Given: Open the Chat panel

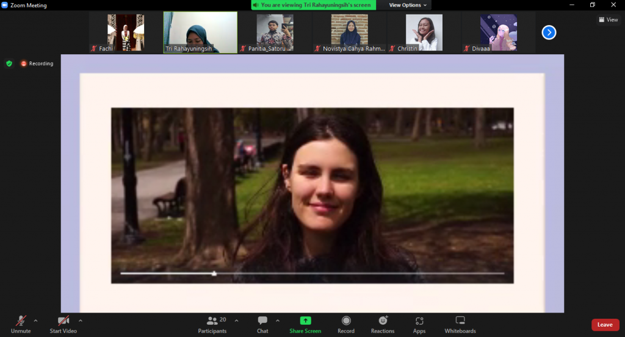Looking at the screenshot, I should (262, 324).
